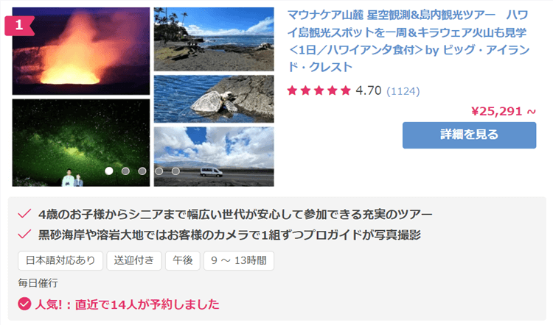Click the pink popularity checkmark circle icon

(x=24, y=304)
